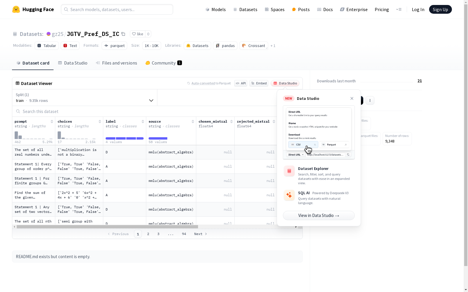The width and height of the screenshot is (468, 292).
Task: Open the extra navigation menu icon
Action: [399, 9]
